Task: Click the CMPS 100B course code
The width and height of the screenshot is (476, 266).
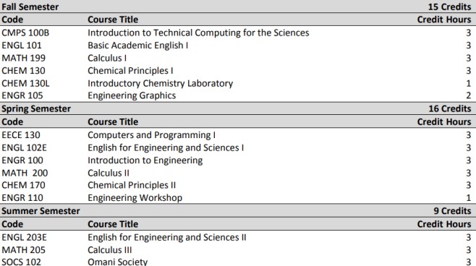Action: pyautogui.click(x=25, y=33)
